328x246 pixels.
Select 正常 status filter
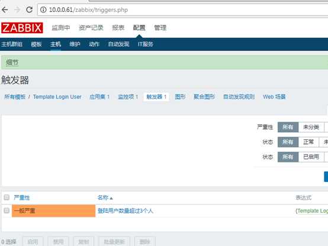coord(308,142)
